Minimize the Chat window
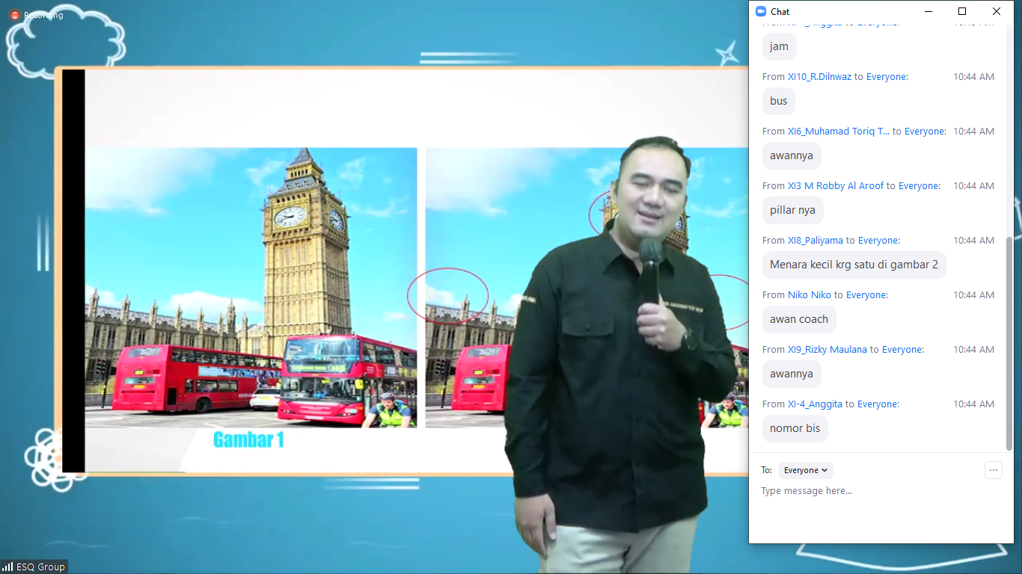This screenshot has height=574, width=1022. click(x=928, y=11)
